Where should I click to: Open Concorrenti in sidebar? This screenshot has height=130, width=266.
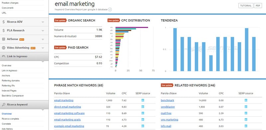pyautogui.click(x=7, y=8)
